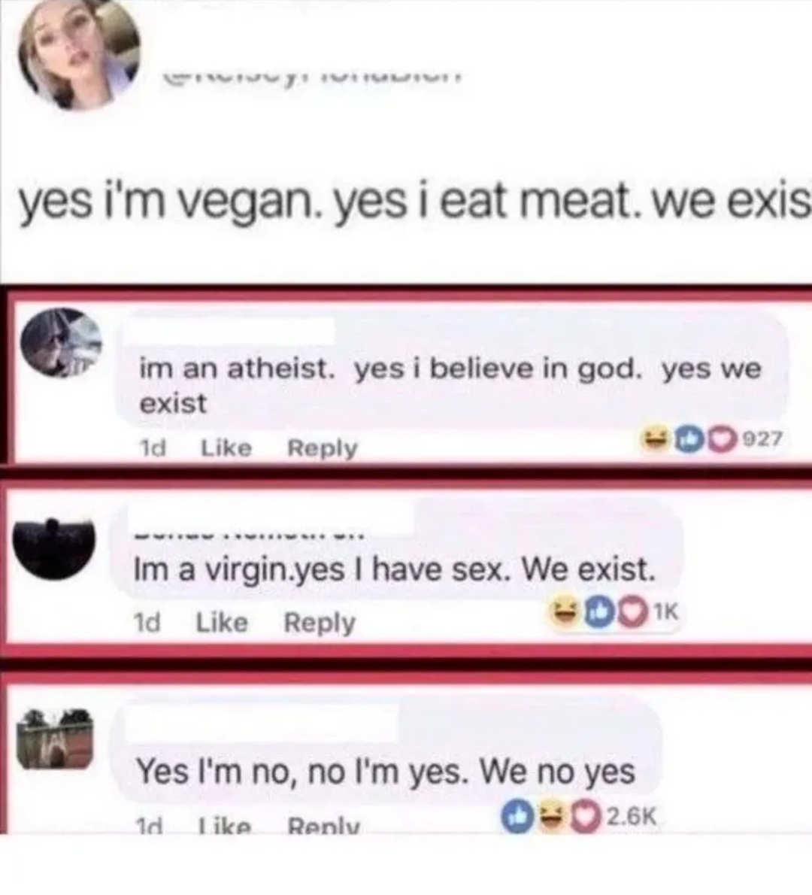Click the atheist commenter's avatar
812x895 pixels.
(61, 343)
